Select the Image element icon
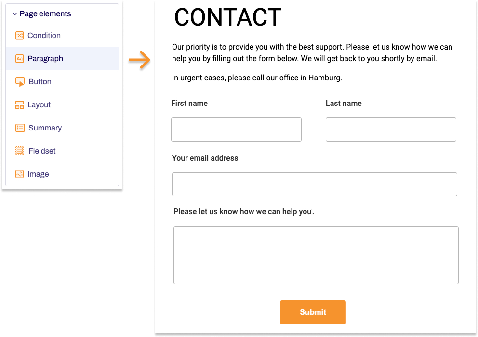 click(x=19, y=174)
